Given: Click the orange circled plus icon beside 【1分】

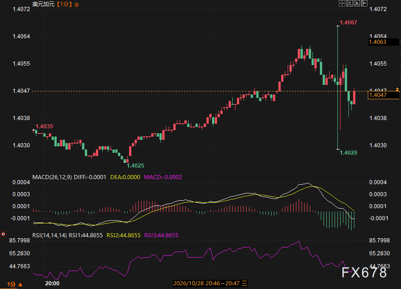Looking at the screenshot, I should click(77, 5).
